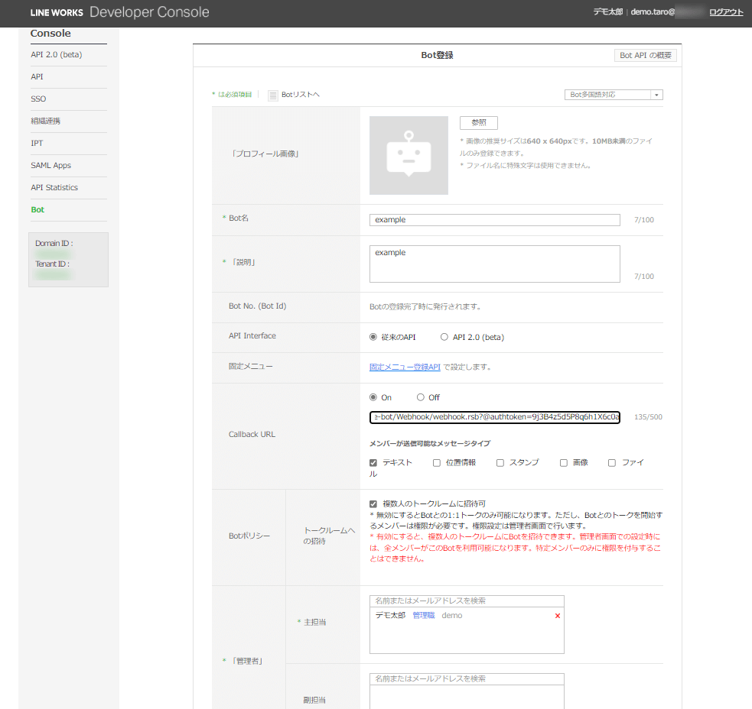Select the 従来のAPI radio button
The width and height of the screenshot is (752, 709).
click(x=373, y=337)
